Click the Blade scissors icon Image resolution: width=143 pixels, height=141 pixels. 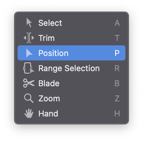[29, 83]
